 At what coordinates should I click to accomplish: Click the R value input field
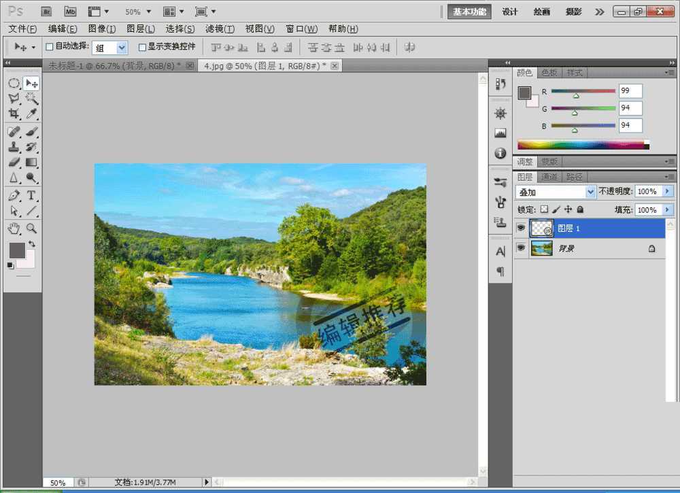(630, 91)
